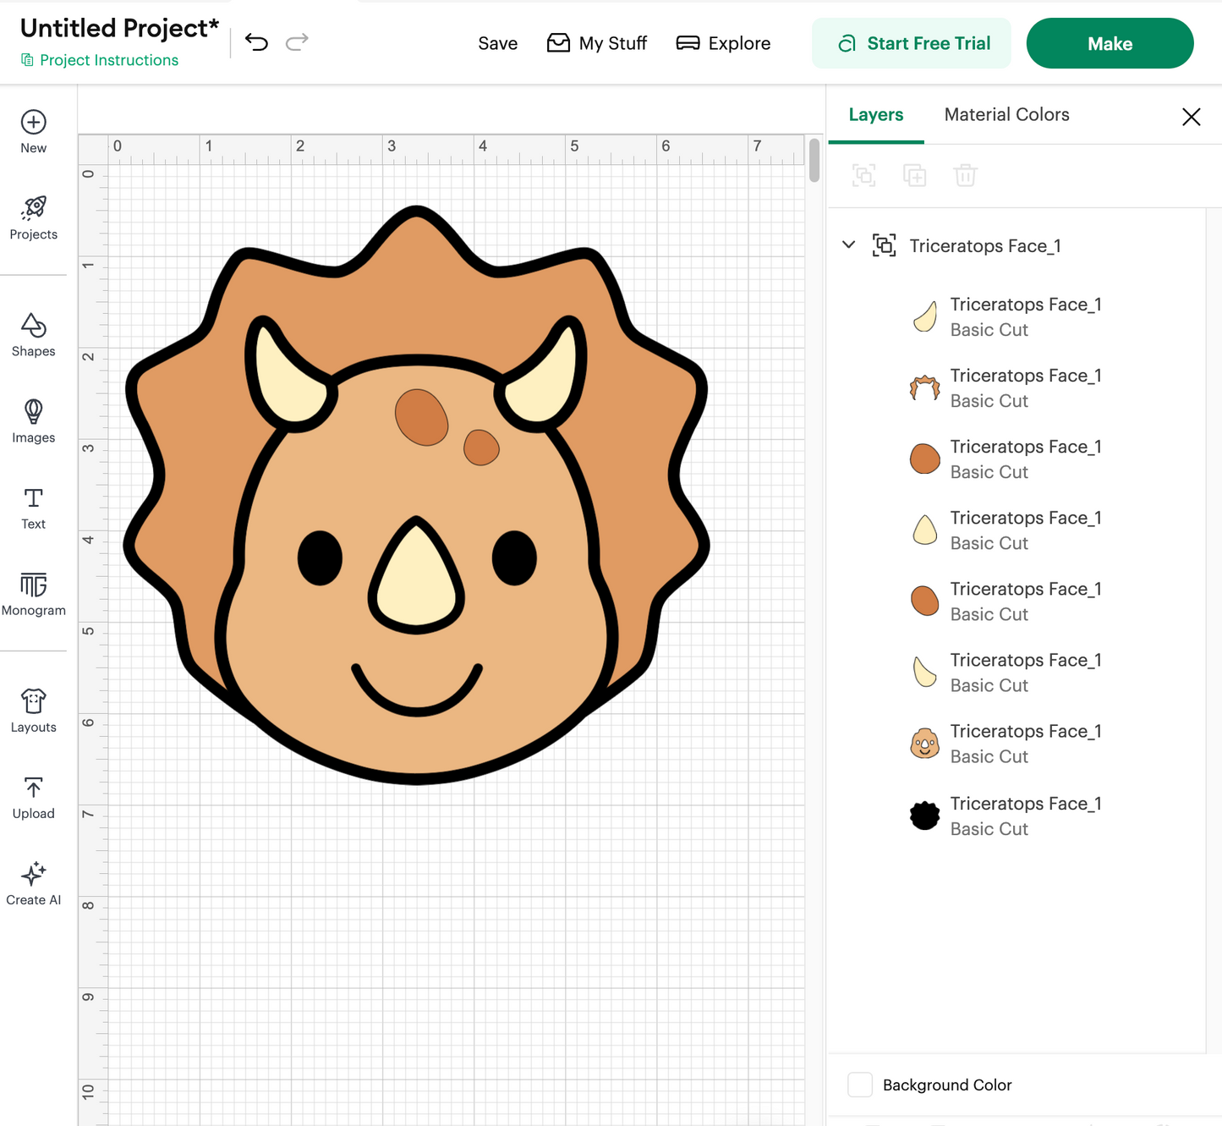Click the Duplicate icon in Layers toolbar
The height and width of the screenshot is (1126, 1222).
914,176
